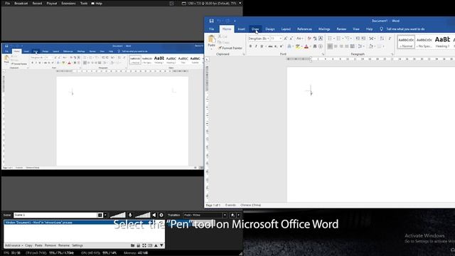
Task: Toggle Superscript formatting in Word
Action: 282,46
